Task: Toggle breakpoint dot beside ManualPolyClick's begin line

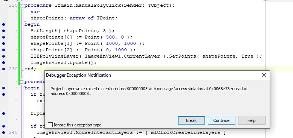Action: coord(3,24)
